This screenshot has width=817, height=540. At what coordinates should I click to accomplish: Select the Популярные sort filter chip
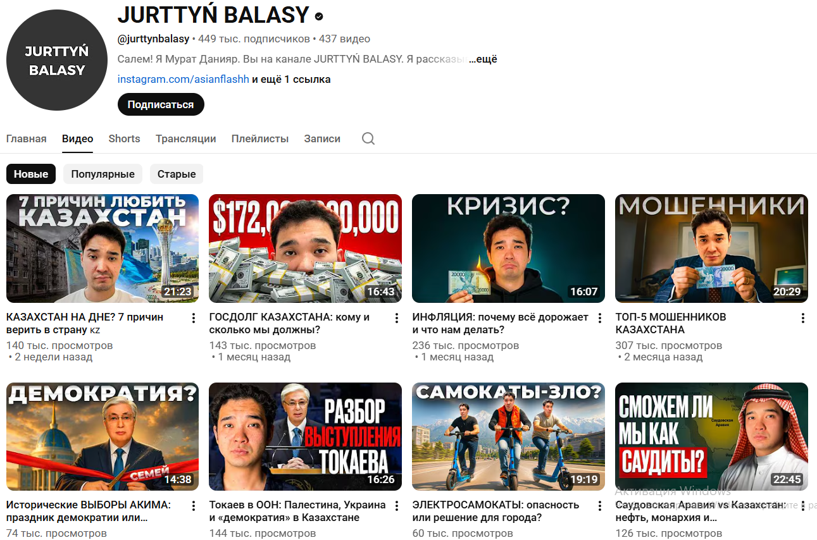[103, 174]
